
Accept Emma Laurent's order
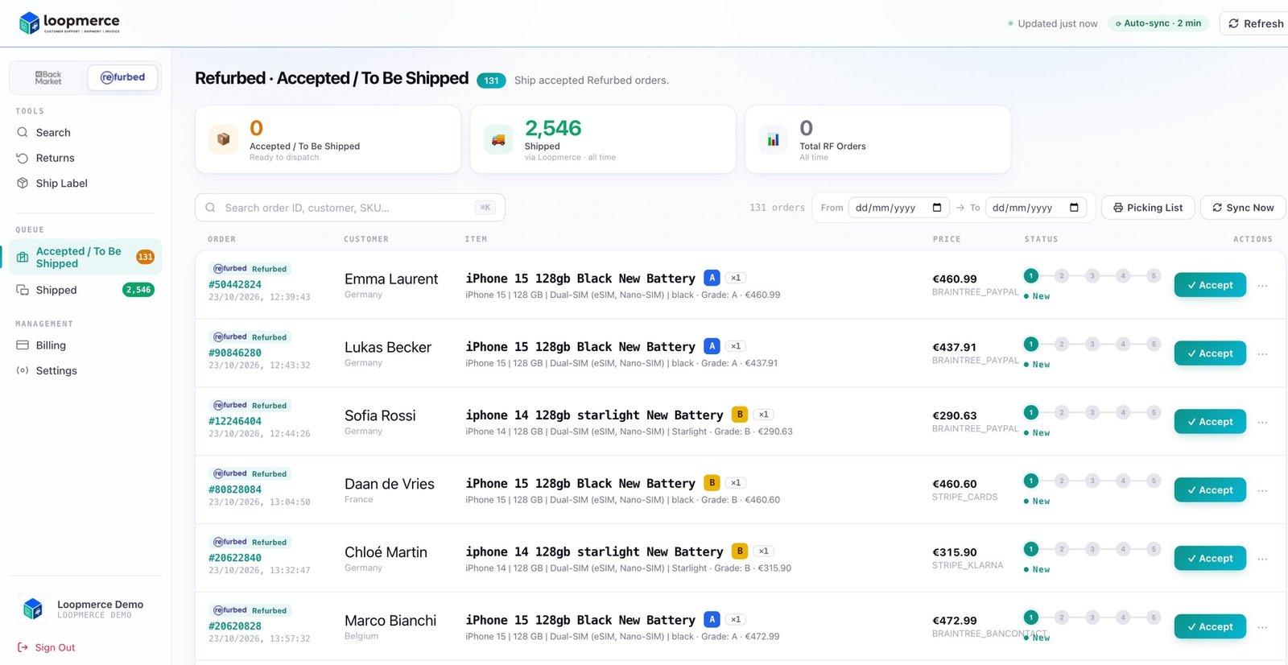tap(1210, 285)
